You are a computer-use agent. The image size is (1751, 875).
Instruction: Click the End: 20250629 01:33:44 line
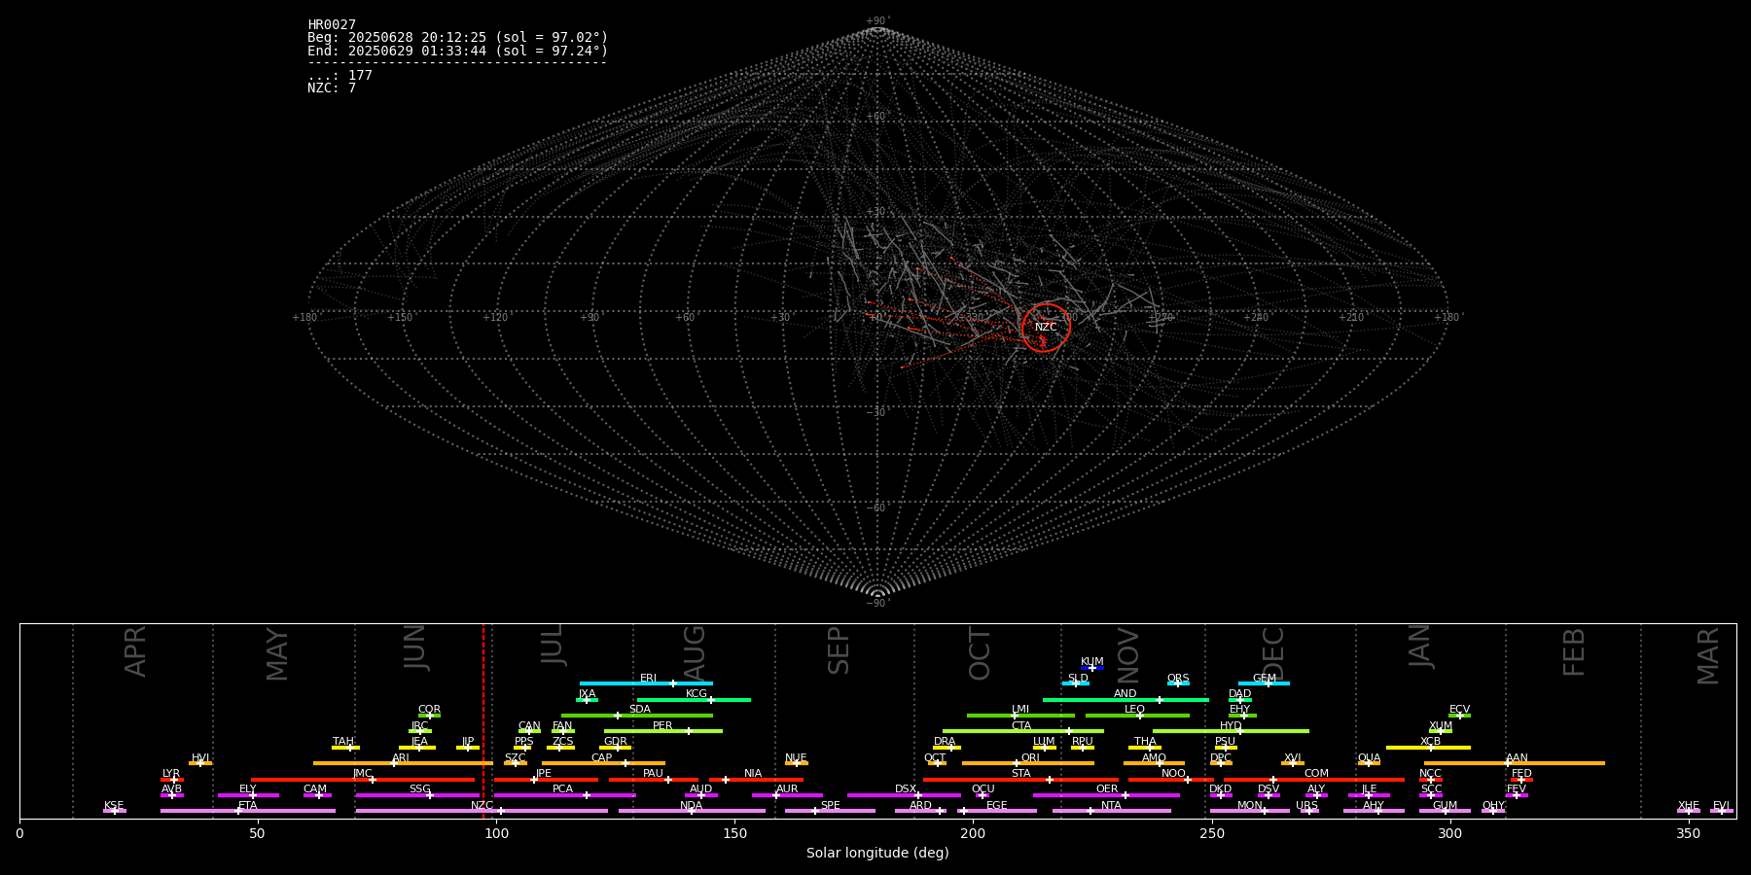[x=457, y=51]
